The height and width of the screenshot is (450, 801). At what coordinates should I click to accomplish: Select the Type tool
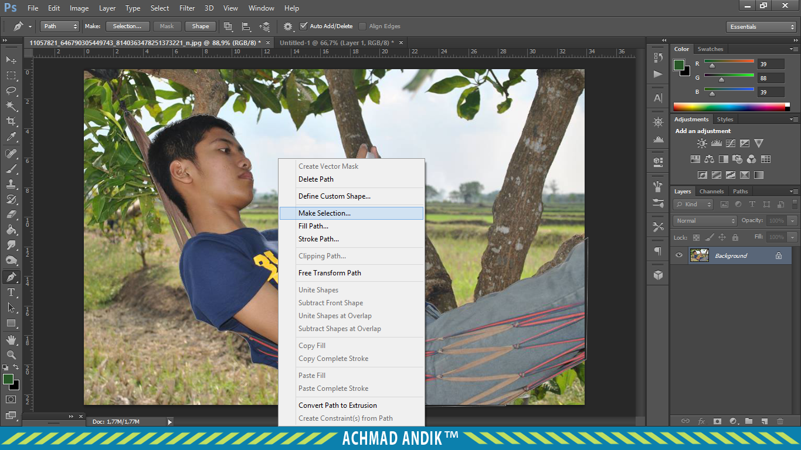pos(11,292)
